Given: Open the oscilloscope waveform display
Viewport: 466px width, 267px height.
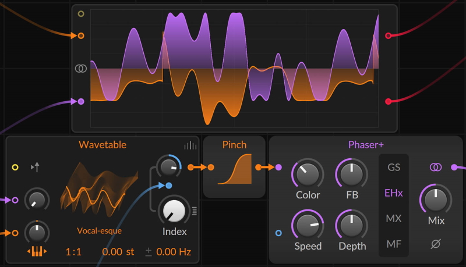Looking at the screenshot, I should [x=234, y=69].
